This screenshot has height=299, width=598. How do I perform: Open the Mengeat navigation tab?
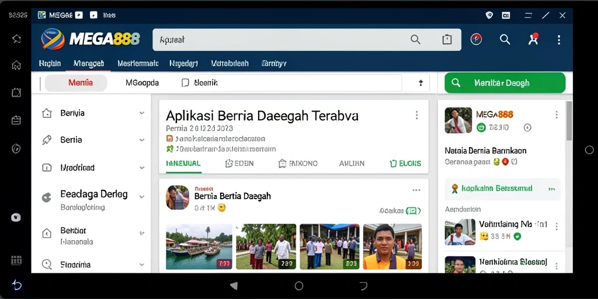pos(89,63)
